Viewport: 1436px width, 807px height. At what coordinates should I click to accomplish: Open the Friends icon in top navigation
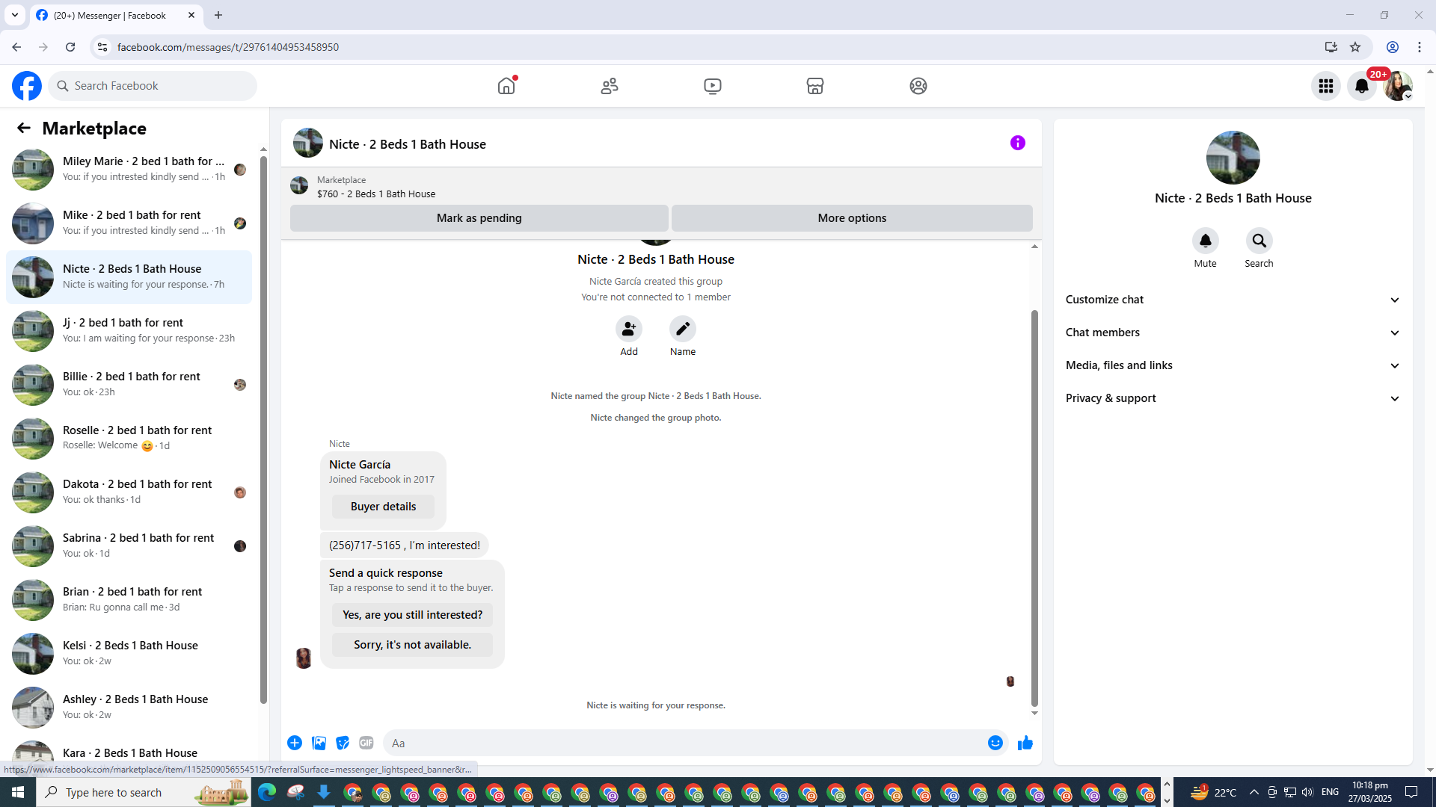[x=610, y=86]
